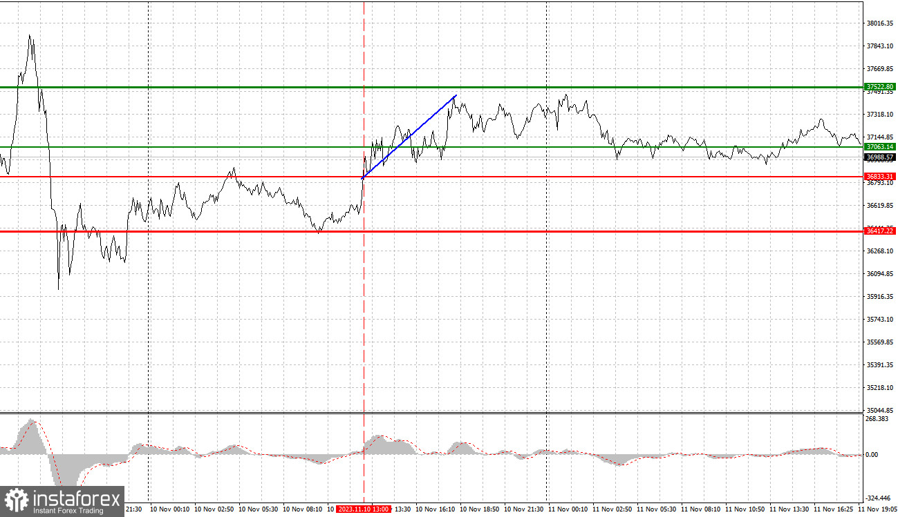898x517 pixels.
Task: Click the 37669.85 price axis label
Action: point(880,69)
